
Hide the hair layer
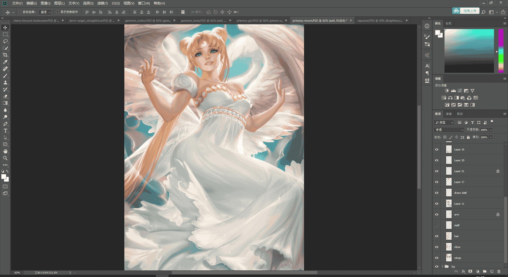(x=437, y=236)
